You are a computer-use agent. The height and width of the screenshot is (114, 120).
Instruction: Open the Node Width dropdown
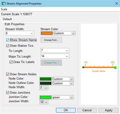44,88
